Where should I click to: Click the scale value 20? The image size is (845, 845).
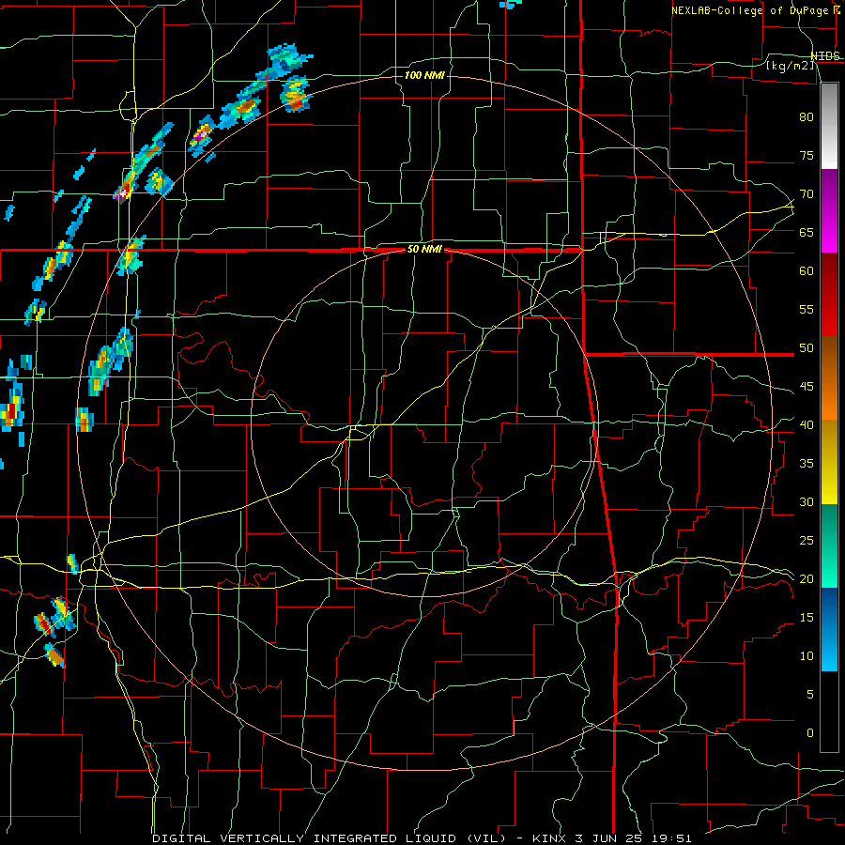click(x=807, y=578)
